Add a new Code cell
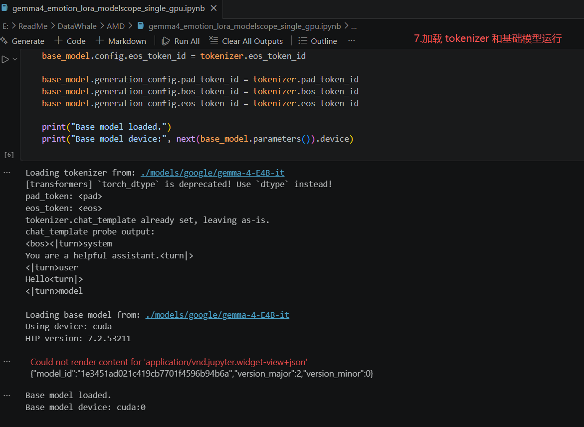The width and height of the screenshot is (584, 427). click(x=70, y=41)
